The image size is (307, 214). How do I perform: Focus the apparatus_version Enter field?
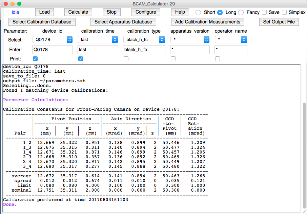coord(190,50)
